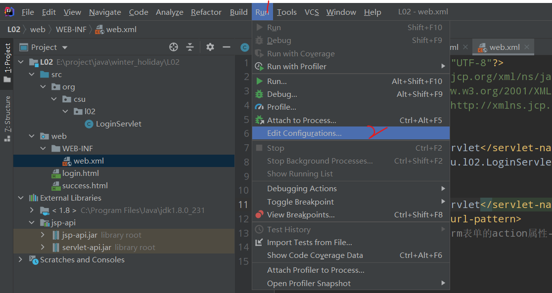Click the locate target (crosshair) icon in Project panel
Screen dimensions: 552x293
(174, 47)
